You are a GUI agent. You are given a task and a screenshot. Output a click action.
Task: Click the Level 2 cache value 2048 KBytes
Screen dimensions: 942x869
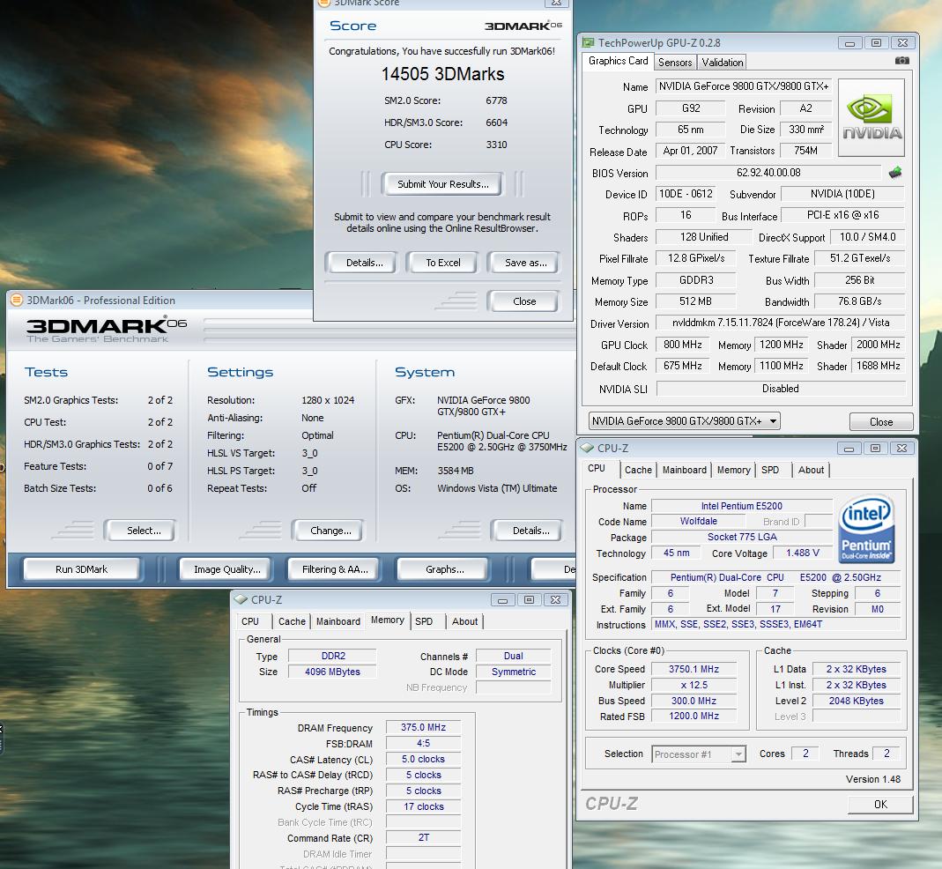click(x=857, y=701)
